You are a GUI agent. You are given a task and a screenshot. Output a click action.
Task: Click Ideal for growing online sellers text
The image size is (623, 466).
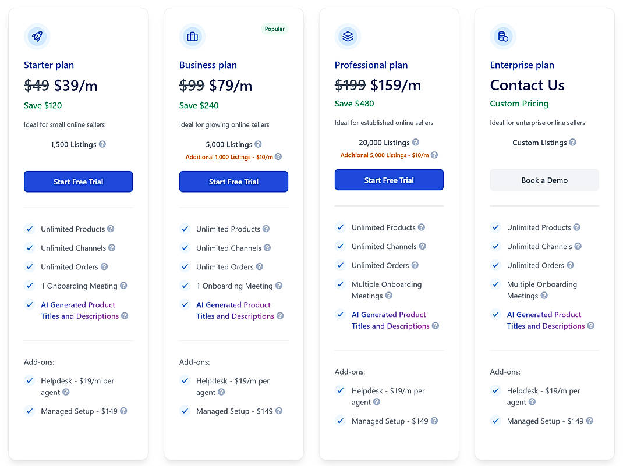click(224, 124)
